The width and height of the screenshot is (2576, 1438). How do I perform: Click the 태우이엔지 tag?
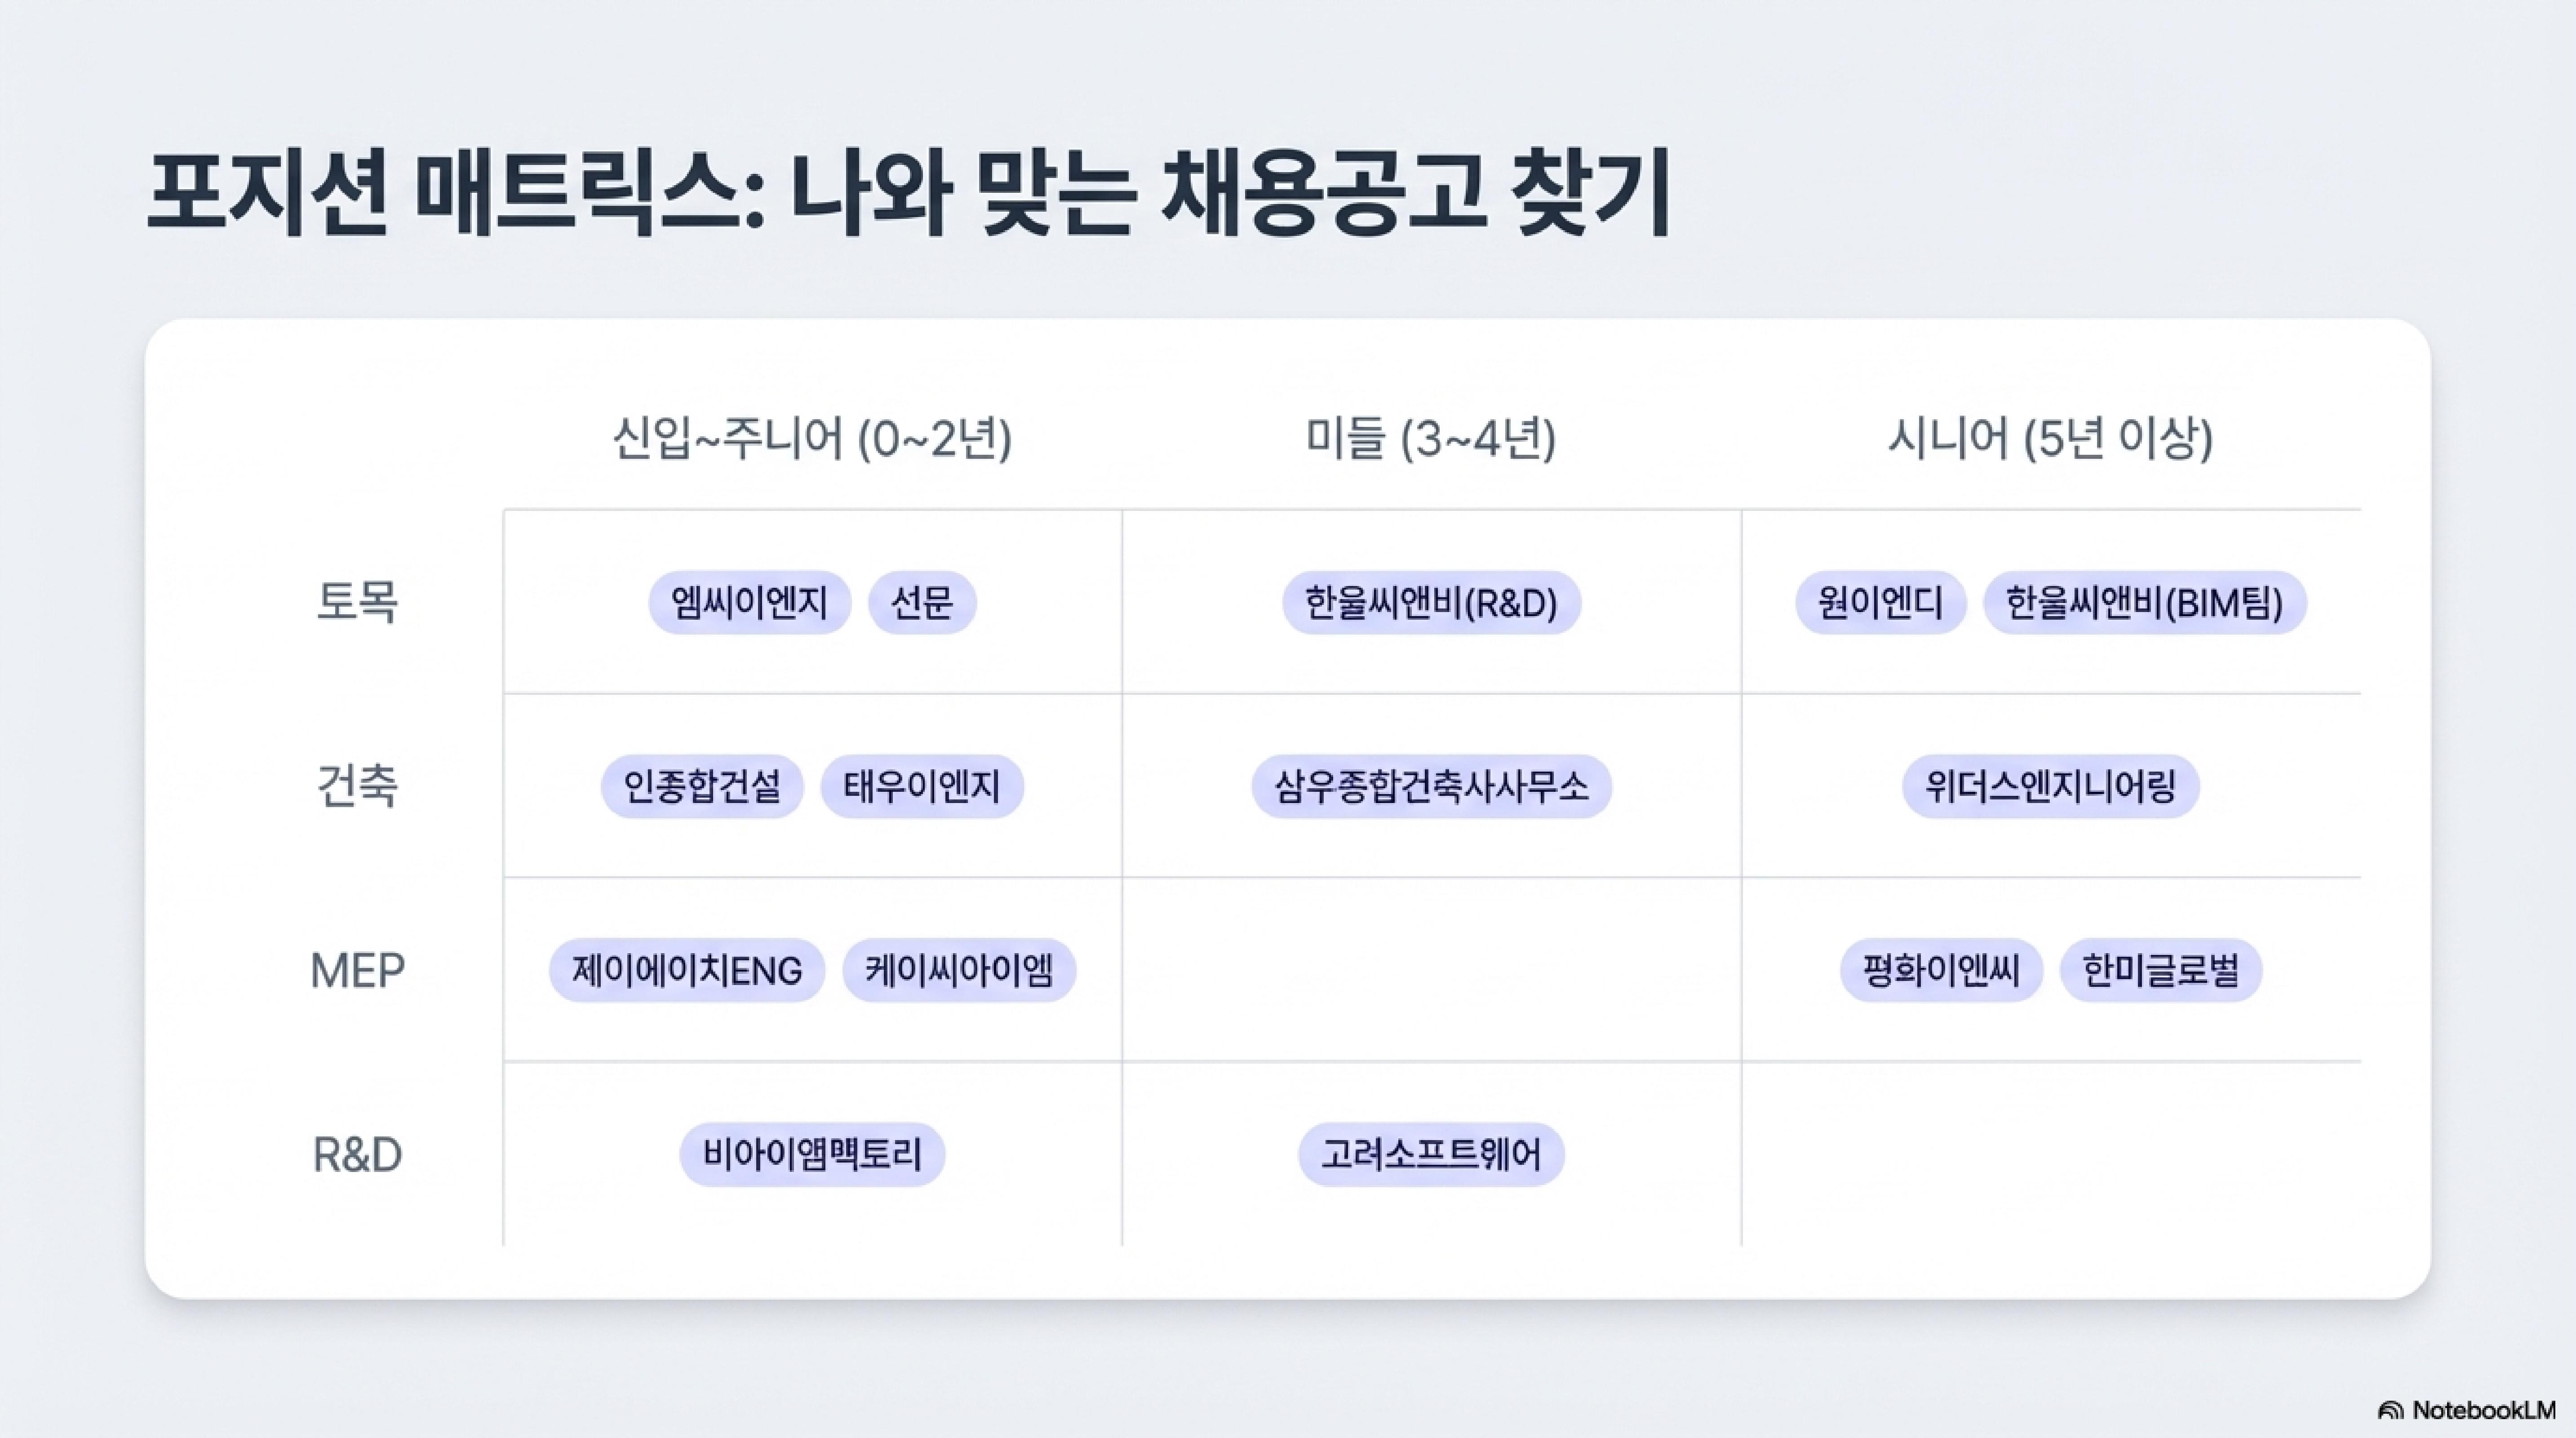pos(922,787)
